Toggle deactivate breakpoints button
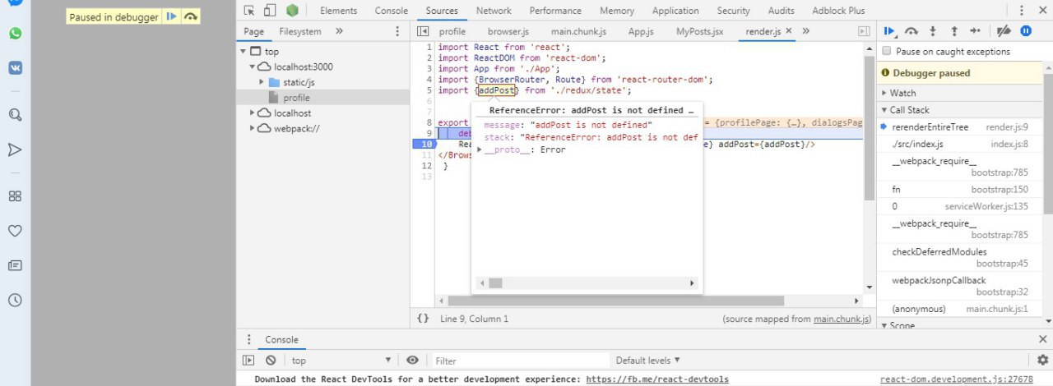The width and height of the screenshot is (1053, 386). pyautogui.click(x=1003, y=31)
